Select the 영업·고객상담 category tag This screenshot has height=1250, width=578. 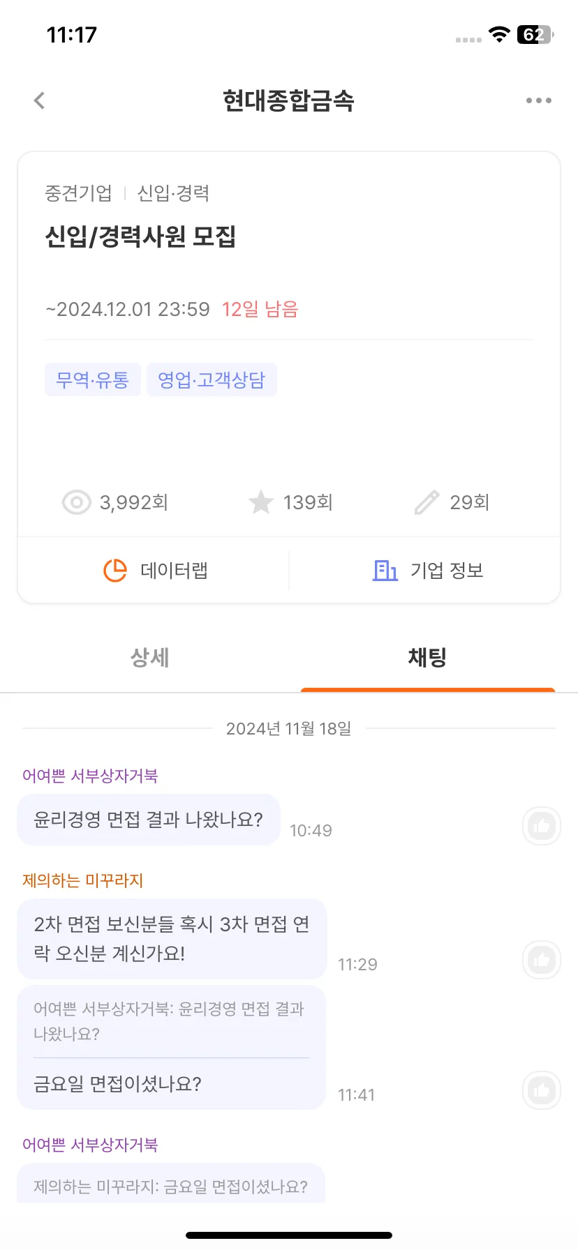212,379
